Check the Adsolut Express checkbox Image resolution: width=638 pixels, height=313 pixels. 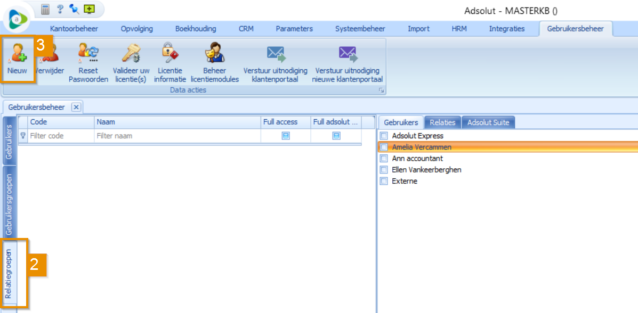pos(384,136)
